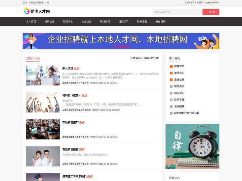Open 简历中心 in the 热门资讯 list
The image size is (242, 181).
coord(179,73)
